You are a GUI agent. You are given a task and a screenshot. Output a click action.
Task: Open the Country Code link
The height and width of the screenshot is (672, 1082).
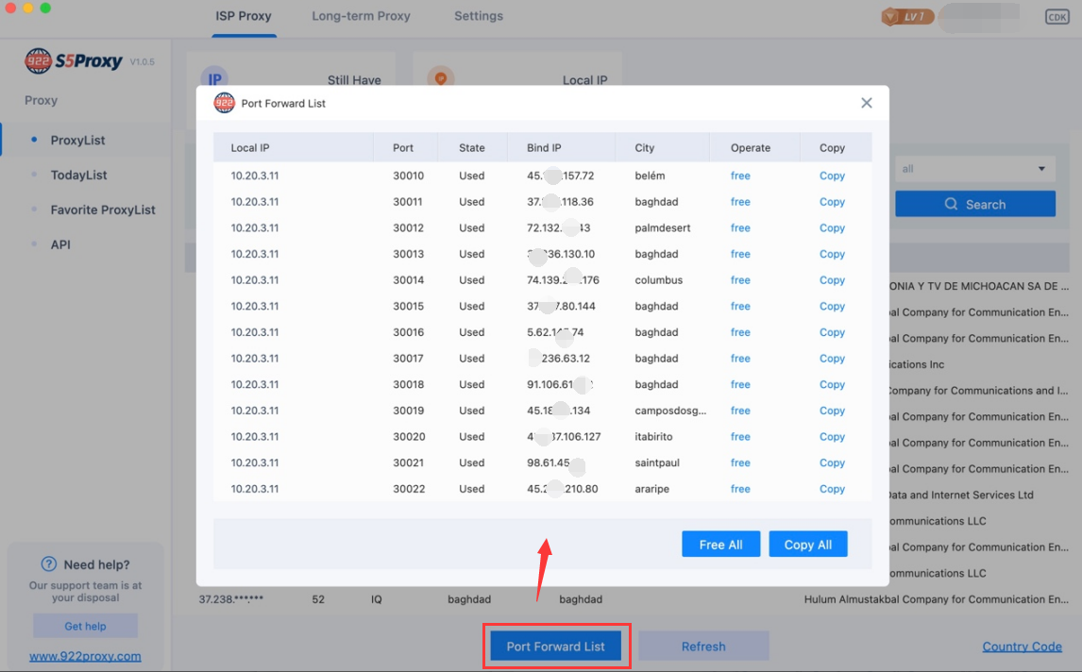[x=1022, y=647]
